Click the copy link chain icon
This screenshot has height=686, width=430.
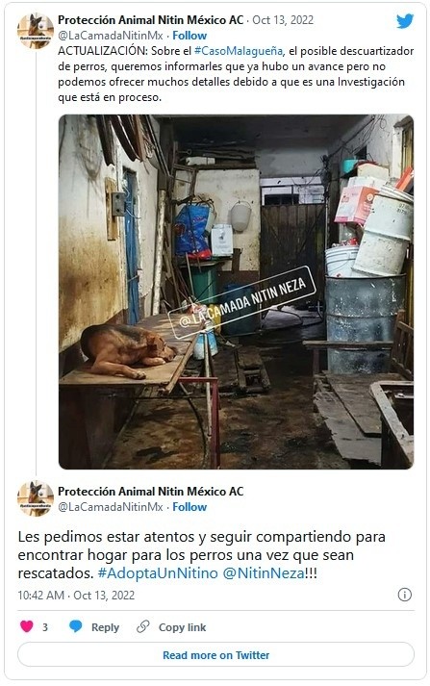[x=143, y=626]
